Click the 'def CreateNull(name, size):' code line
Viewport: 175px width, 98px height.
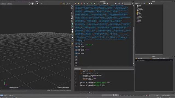pos(89,74)
